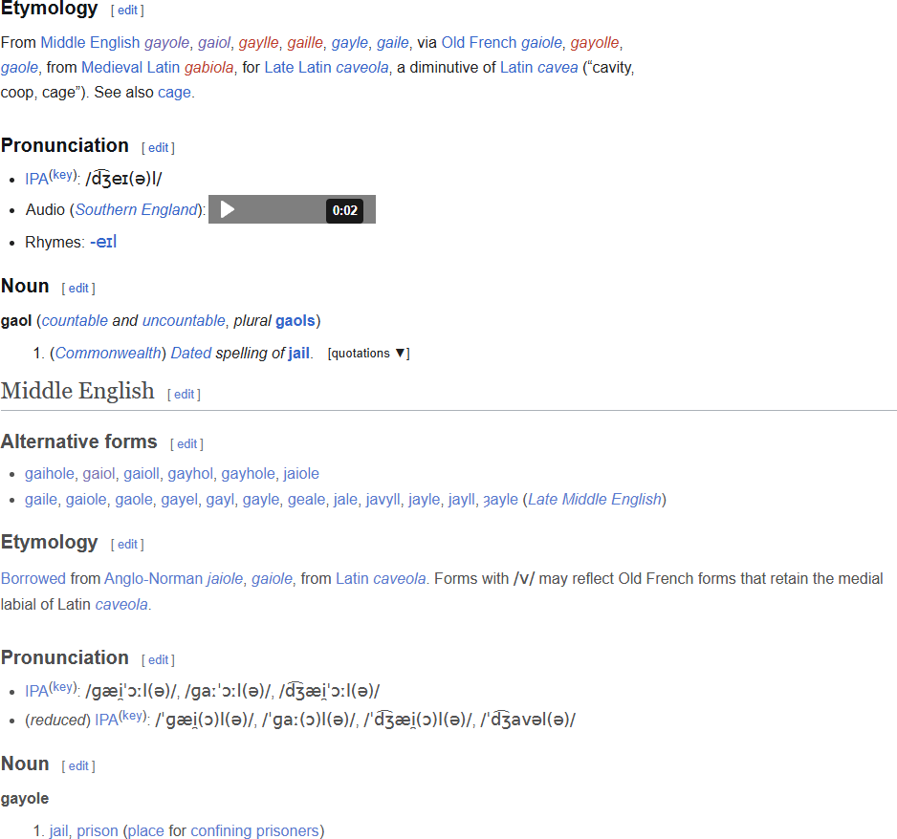
Task: Open the gaioll alternative form
Action: (x=142, y=474)
